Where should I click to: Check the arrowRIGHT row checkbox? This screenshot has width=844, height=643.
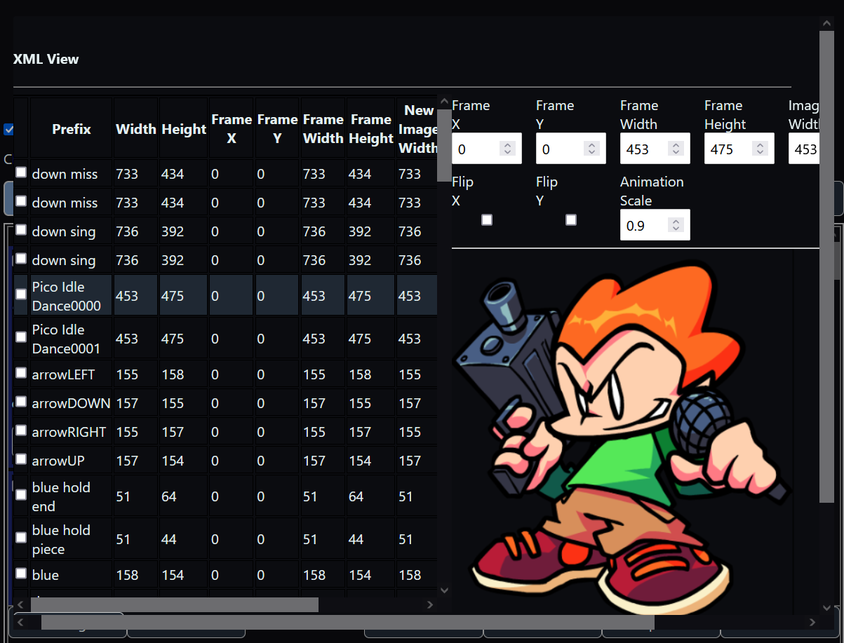[x=21, y=430]
